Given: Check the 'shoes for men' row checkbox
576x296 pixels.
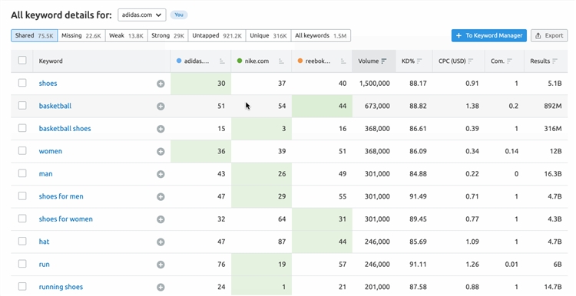Looking at the screenshot, I should (x=22, y=196).
